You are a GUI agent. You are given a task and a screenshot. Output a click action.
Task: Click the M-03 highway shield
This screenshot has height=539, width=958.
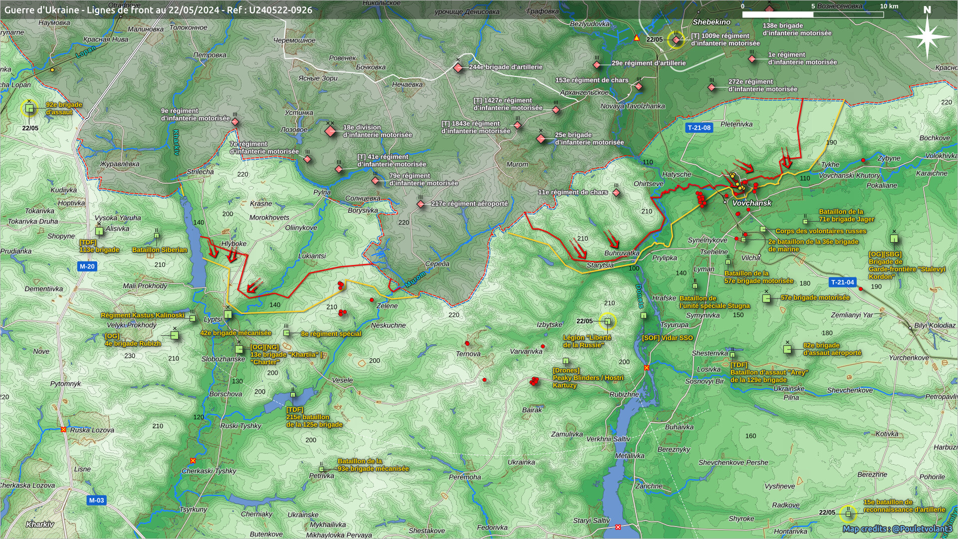96,500
